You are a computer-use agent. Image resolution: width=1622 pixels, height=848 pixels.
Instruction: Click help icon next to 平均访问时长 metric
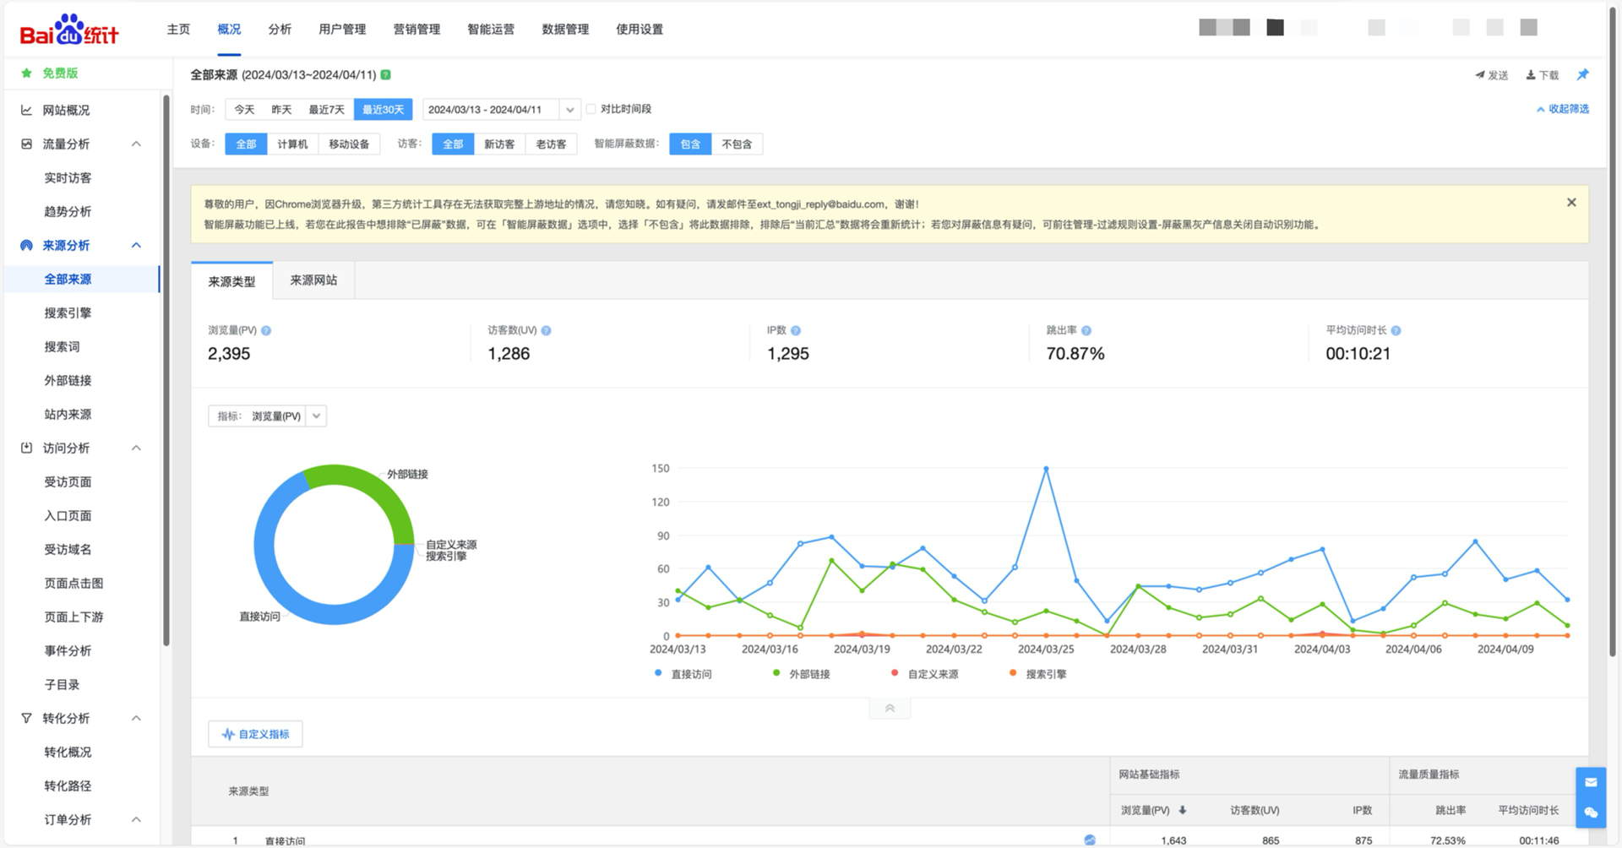click(1396, 330)
